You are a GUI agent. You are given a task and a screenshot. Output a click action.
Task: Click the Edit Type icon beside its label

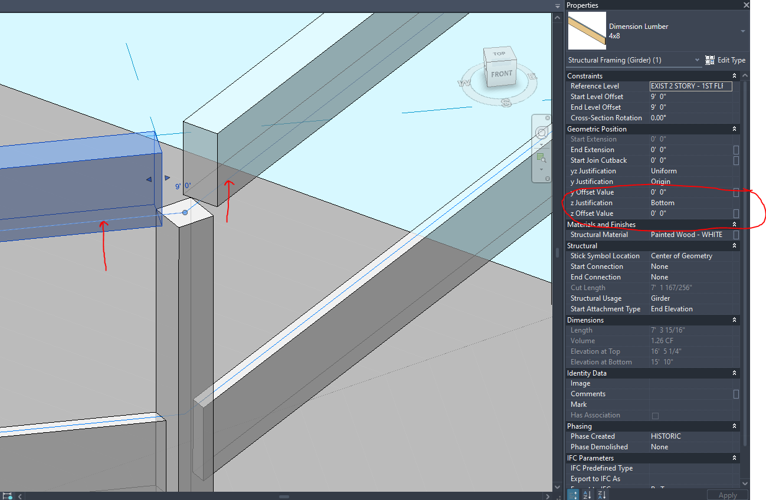click(710, 60)
